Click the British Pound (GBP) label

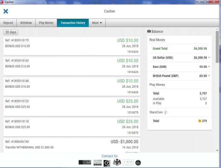[x=166, y=76]
